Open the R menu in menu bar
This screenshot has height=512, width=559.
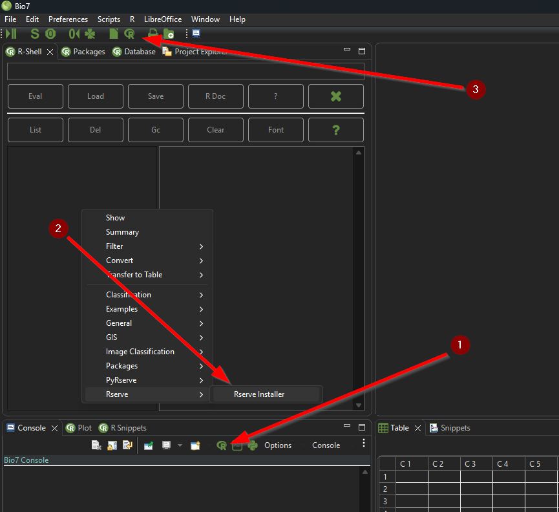132,19
